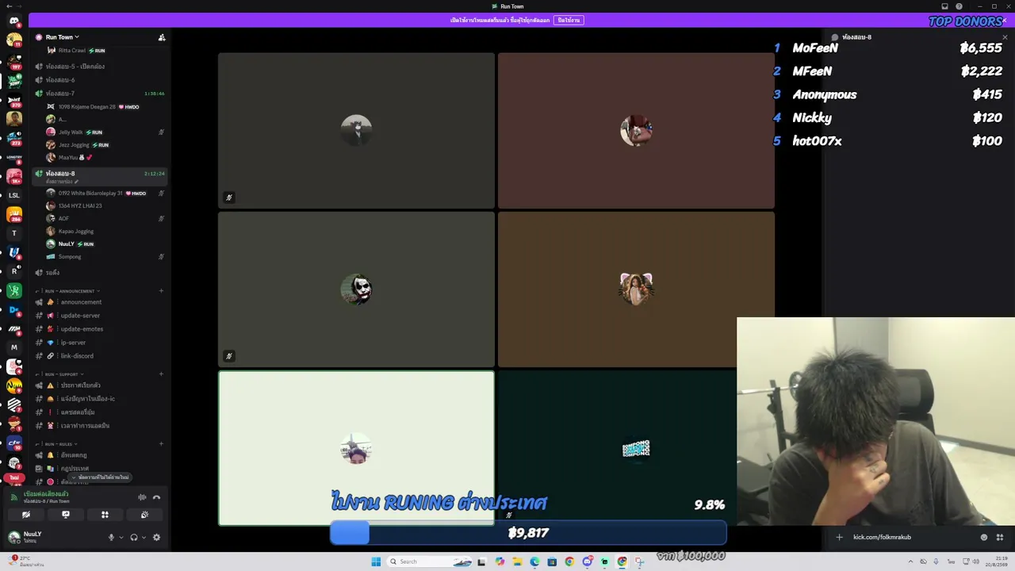Open the รอดึง voice channel
The width and height of the screenshot is (1015, 571).
tap(99, 273)
